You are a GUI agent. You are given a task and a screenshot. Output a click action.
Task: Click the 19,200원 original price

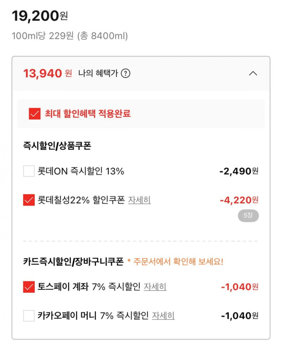coord(40,16)
